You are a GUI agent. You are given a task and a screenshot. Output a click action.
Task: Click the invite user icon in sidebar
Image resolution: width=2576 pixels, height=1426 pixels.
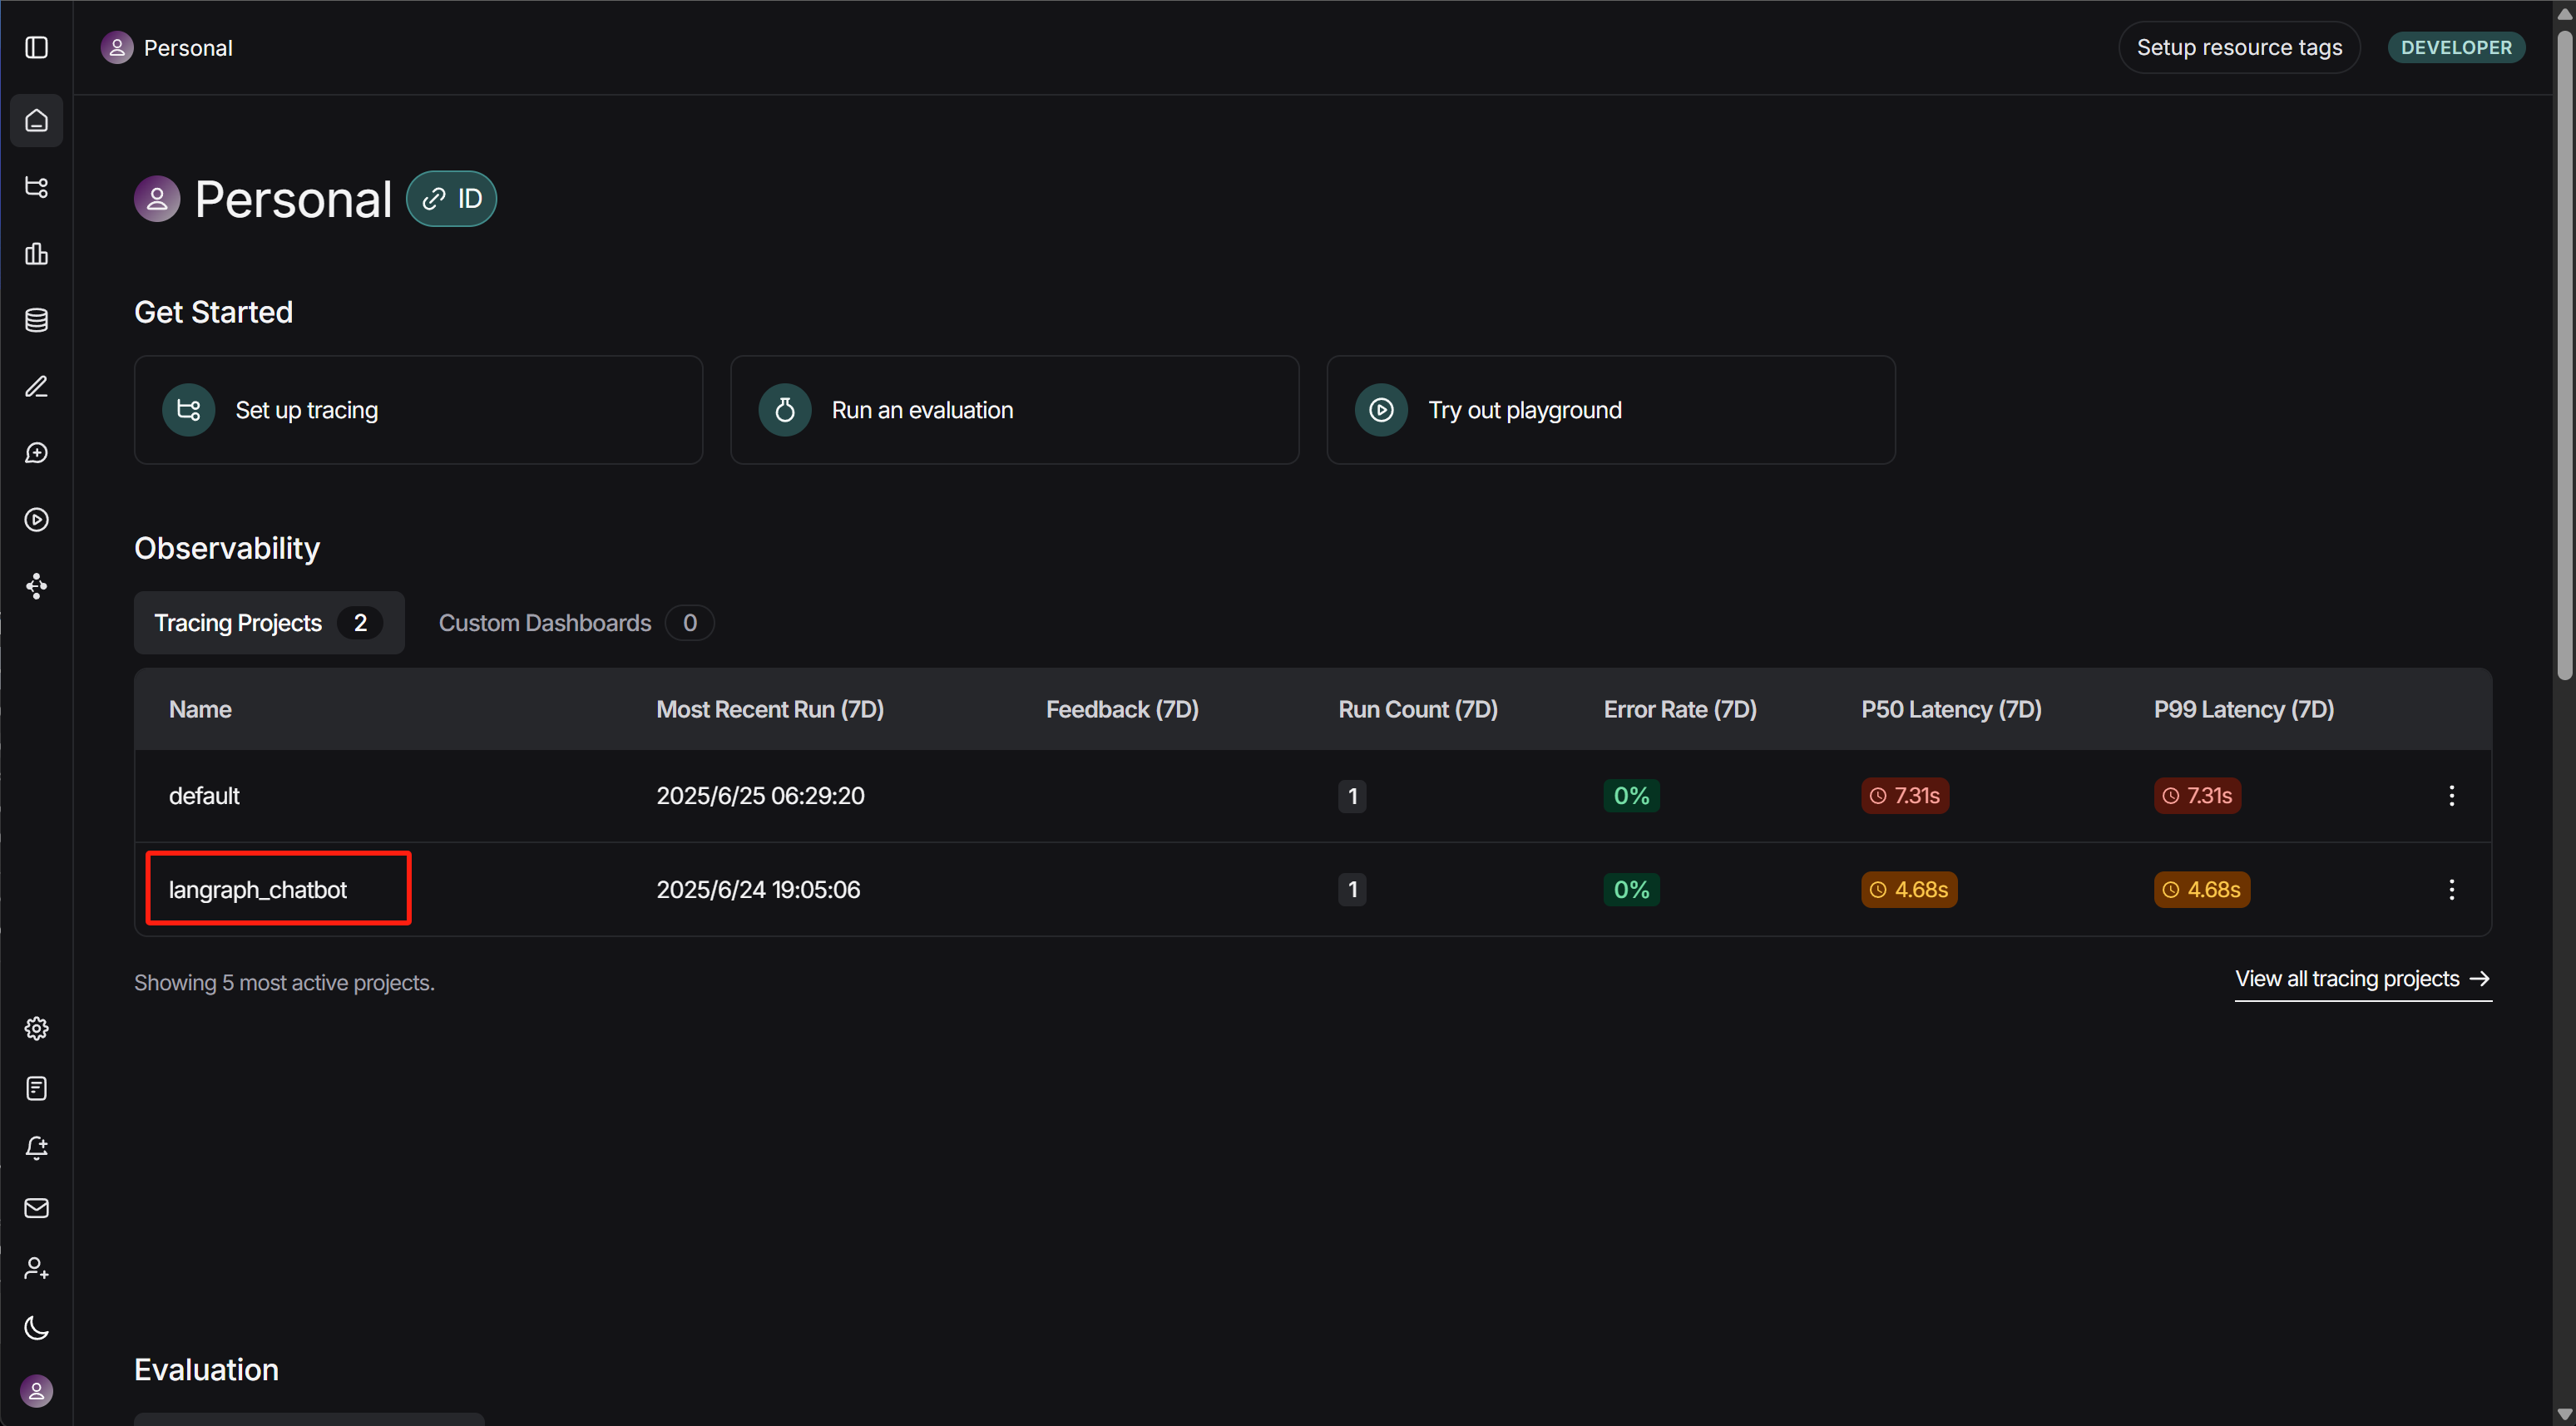[x=36, y=1268]
